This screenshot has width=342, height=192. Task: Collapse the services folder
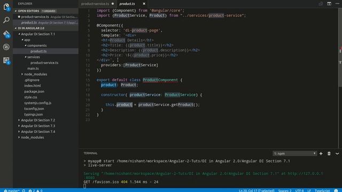[25, 57]
